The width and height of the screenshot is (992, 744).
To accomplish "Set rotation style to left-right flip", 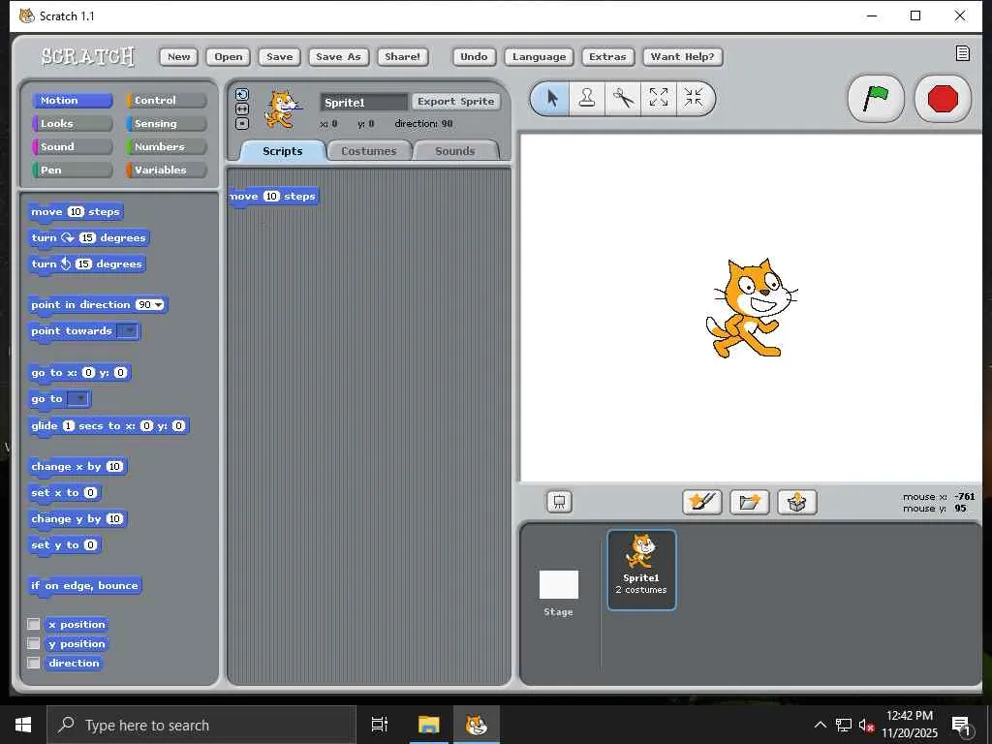I will point(242,108).
